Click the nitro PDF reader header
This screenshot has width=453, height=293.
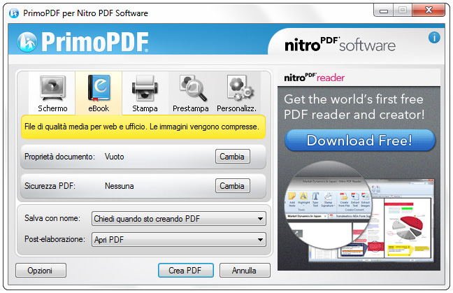[x=315, y=78]
